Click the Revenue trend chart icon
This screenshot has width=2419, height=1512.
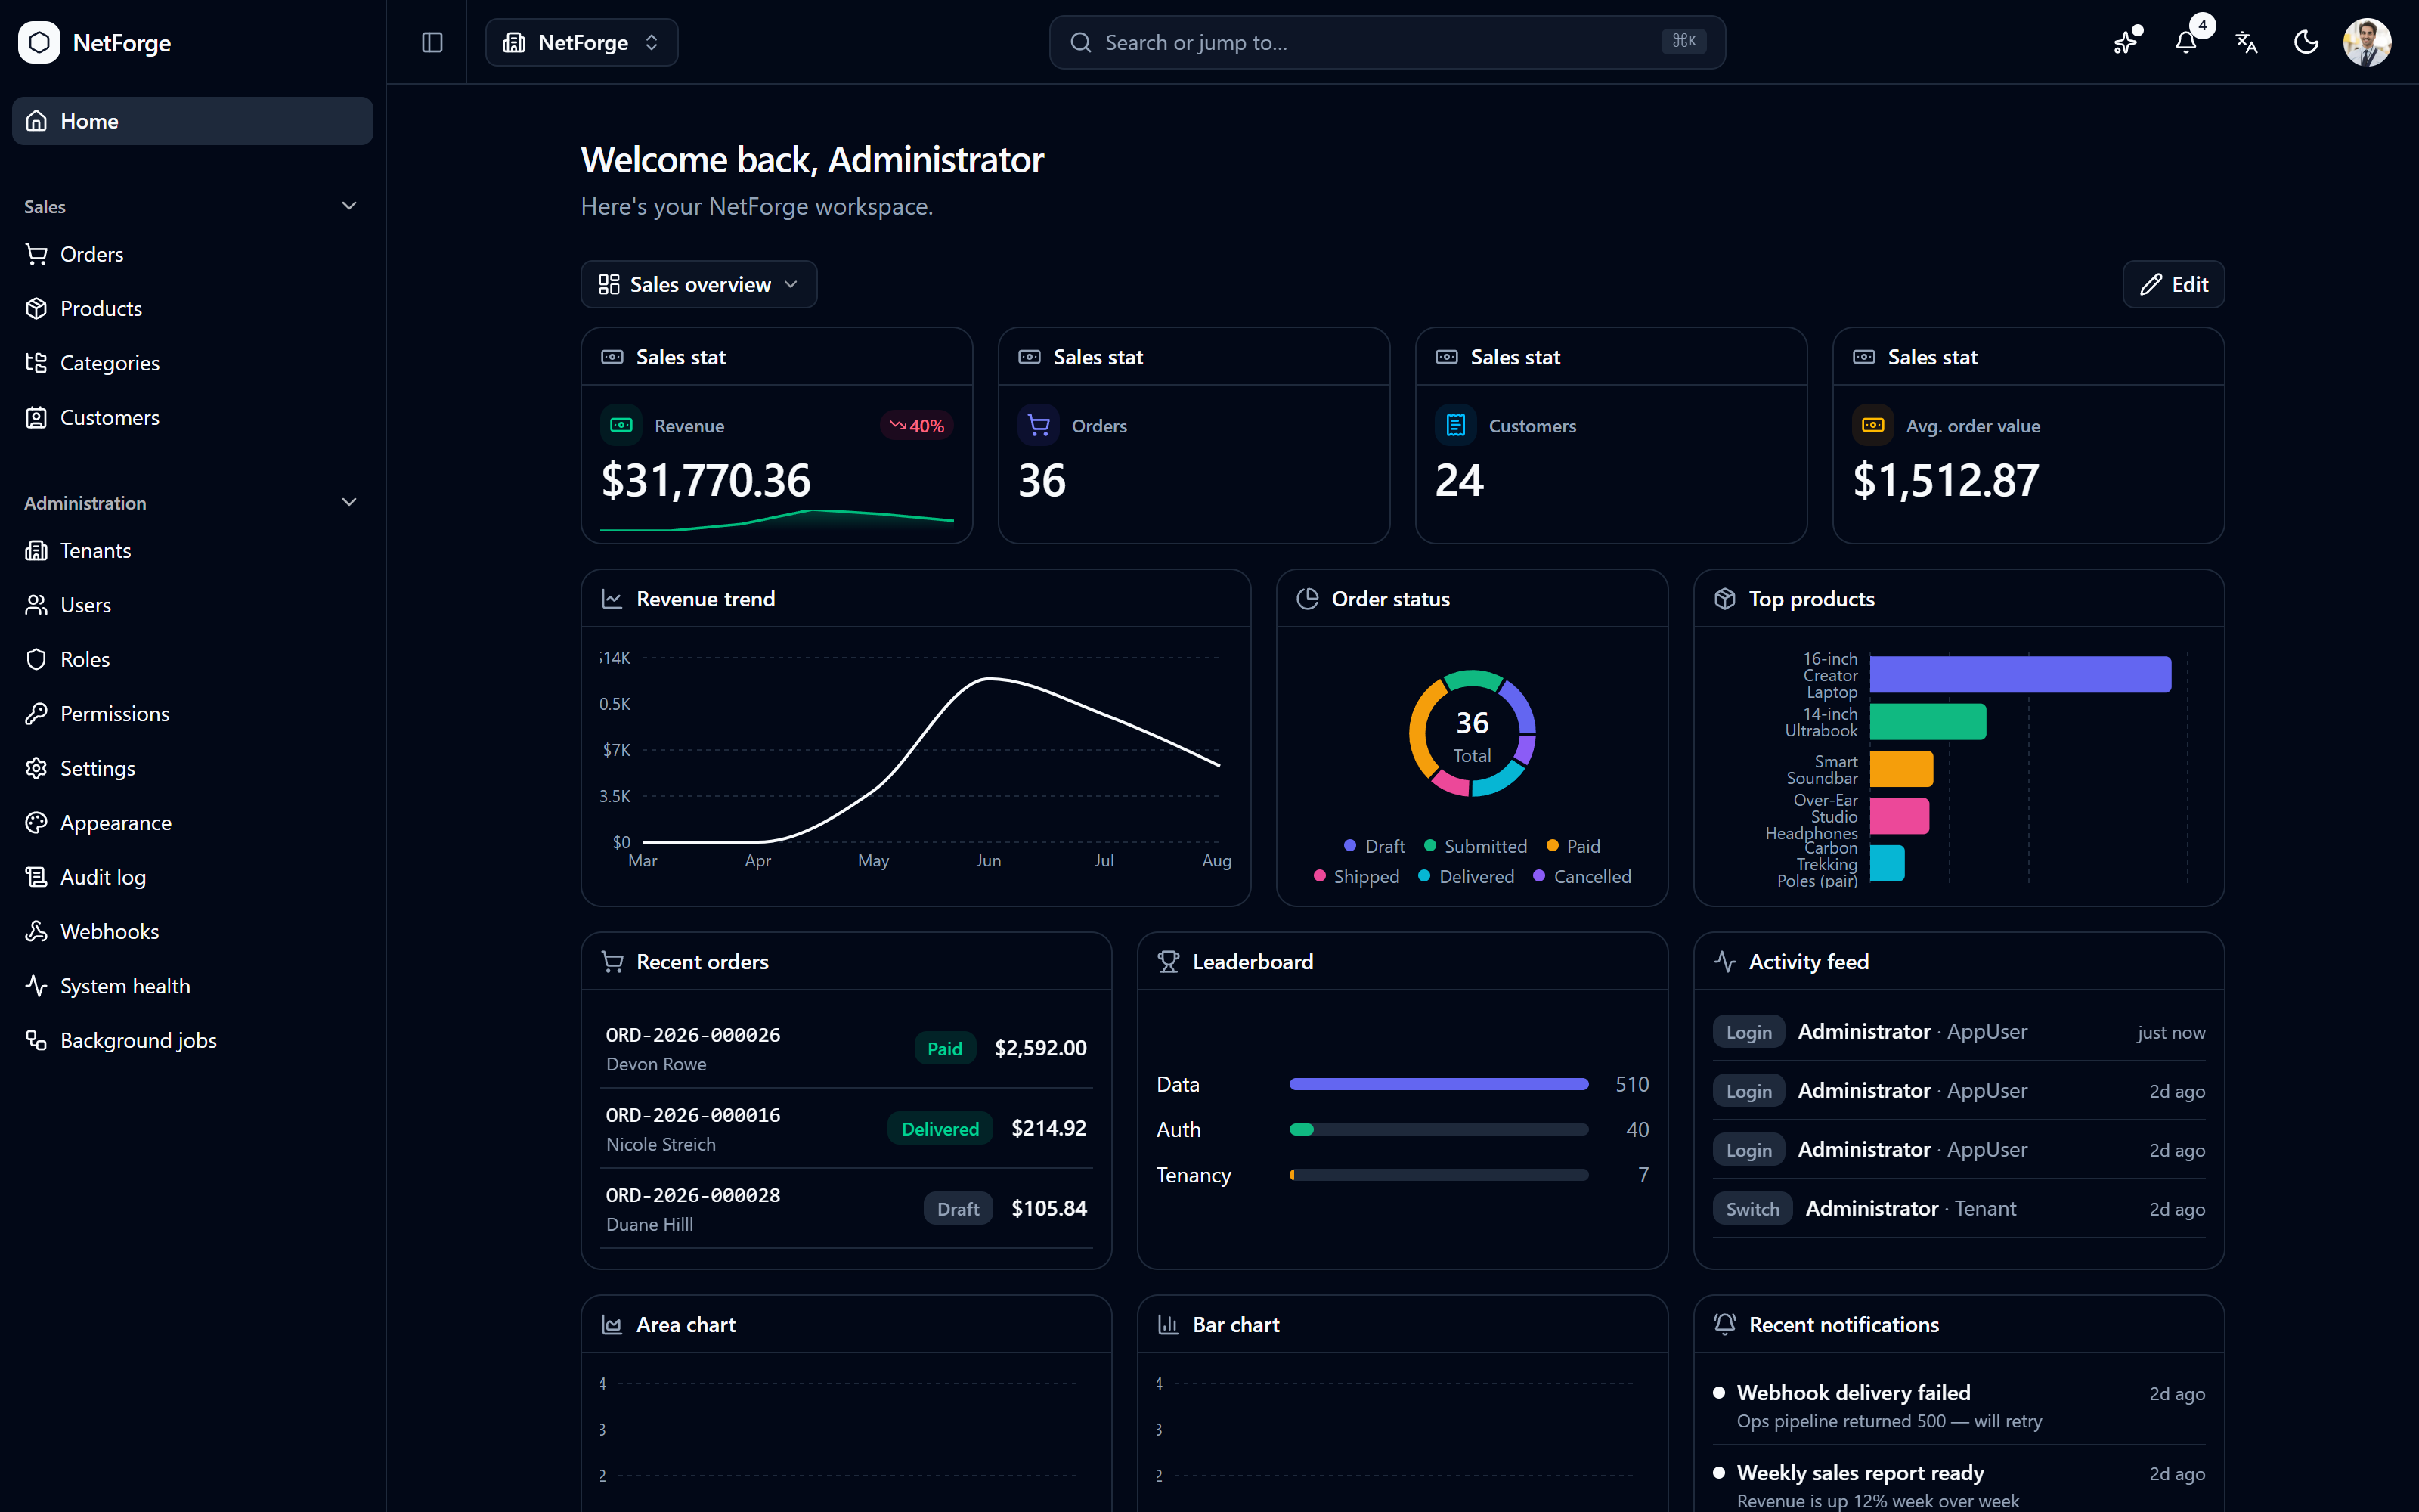[612, 599]
